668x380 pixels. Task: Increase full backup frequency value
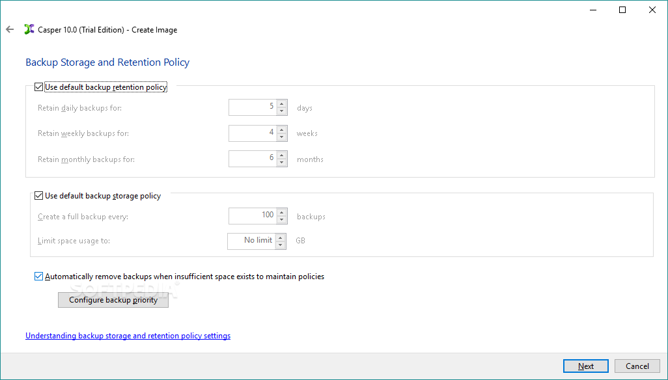click(282, 212)
